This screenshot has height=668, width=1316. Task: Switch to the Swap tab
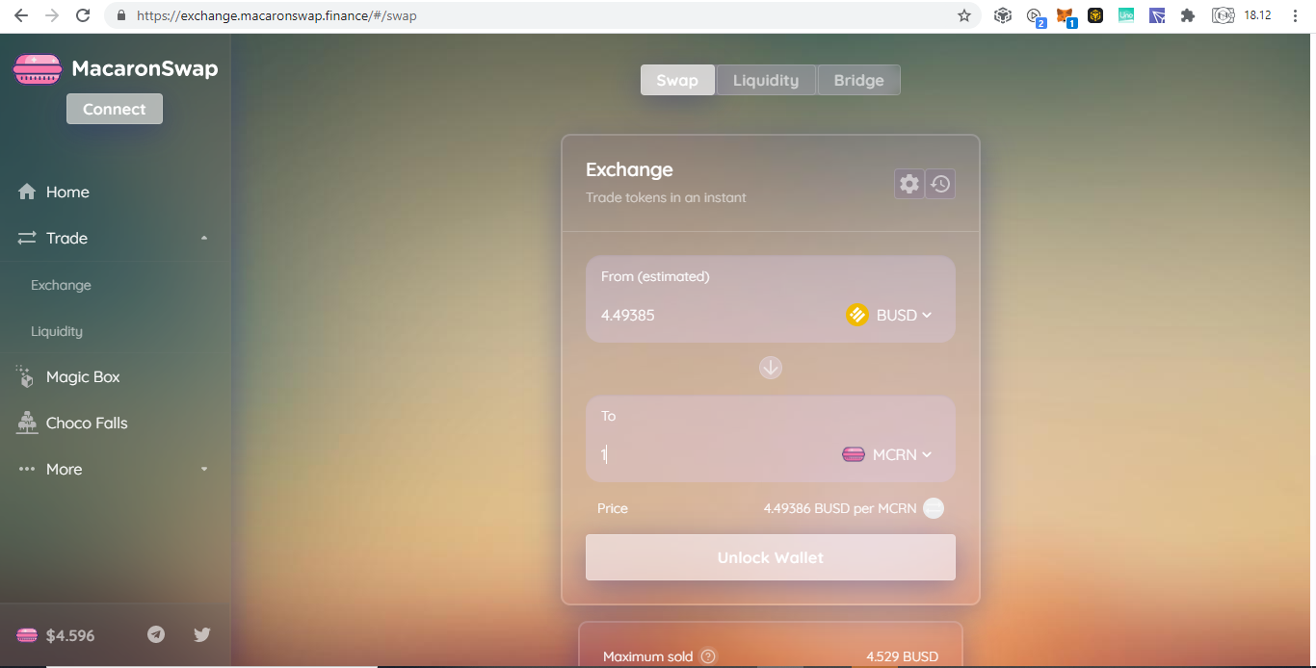click(x=677, y=80)
